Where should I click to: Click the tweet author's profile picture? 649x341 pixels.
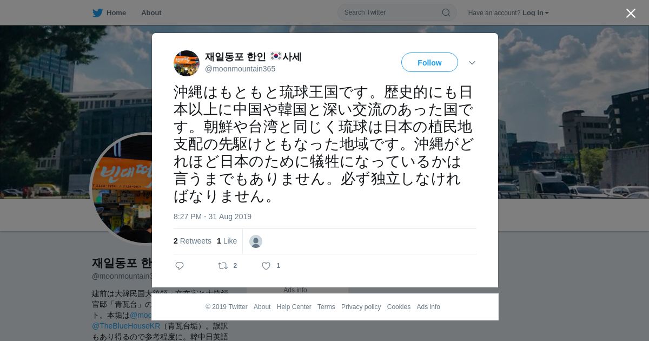[x=187, y=63]
